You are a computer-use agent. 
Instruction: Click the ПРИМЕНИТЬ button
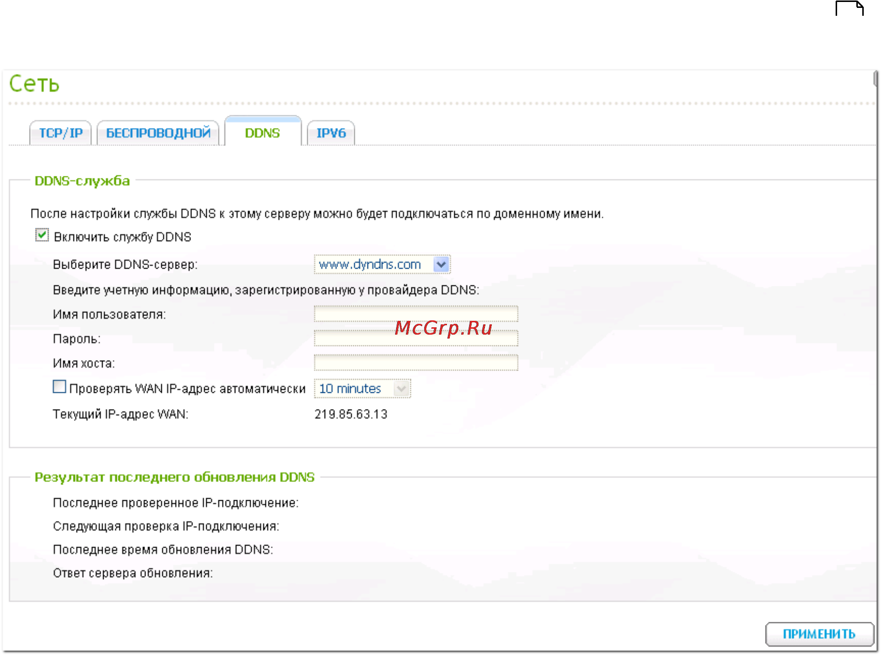click(819, 634)
